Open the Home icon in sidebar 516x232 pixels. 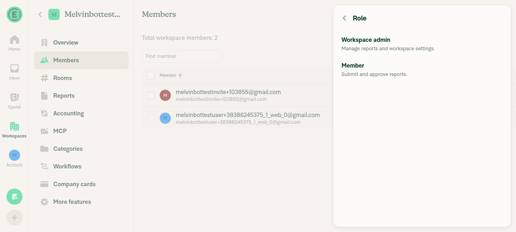coord(15,39)
